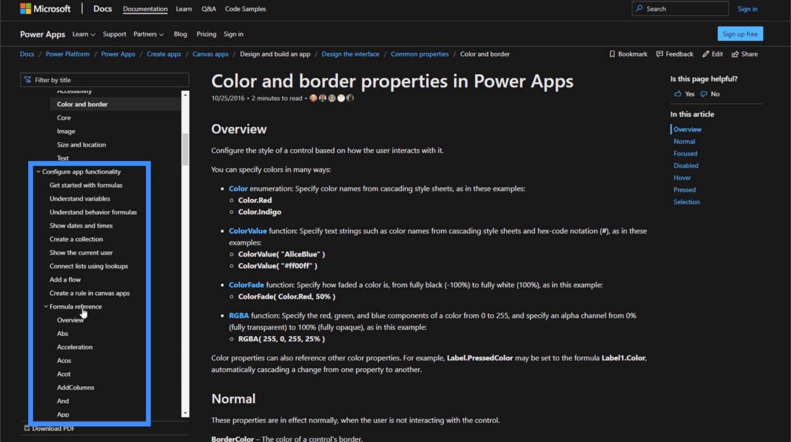791x442 pixels.
Task: Open AddColumns formula reference
Action: (76, 388)
